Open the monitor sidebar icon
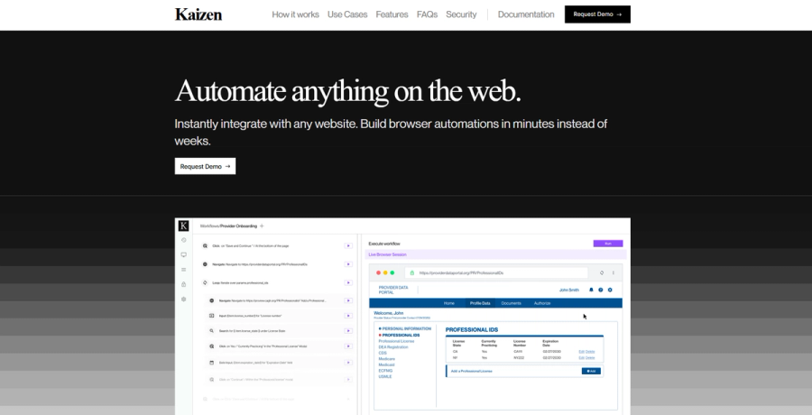The height and width of the screenshot is (415, 812). pos(183,255)
